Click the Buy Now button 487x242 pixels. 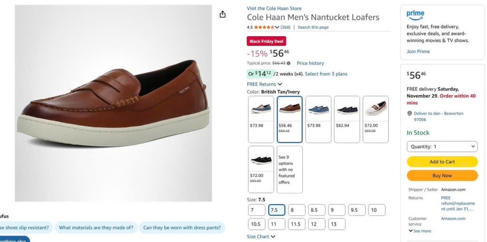click(442, 175)
